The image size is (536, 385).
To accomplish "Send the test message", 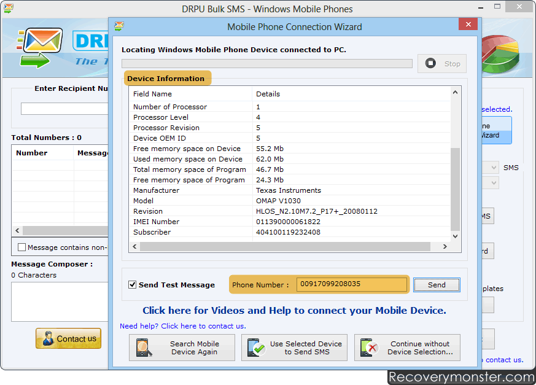I will coord(437,285).
